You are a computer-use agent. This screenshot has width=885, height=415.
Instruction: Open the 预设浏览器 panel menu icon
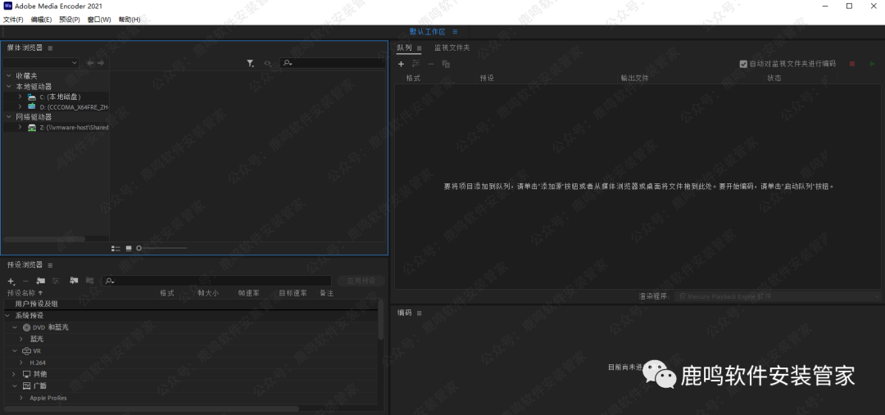pos(50,265)
